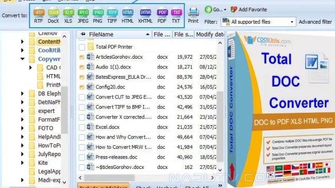Uncheck BatesExpress_EULA checkbox
The image size is (335, 188).
[x=82, y=77]
